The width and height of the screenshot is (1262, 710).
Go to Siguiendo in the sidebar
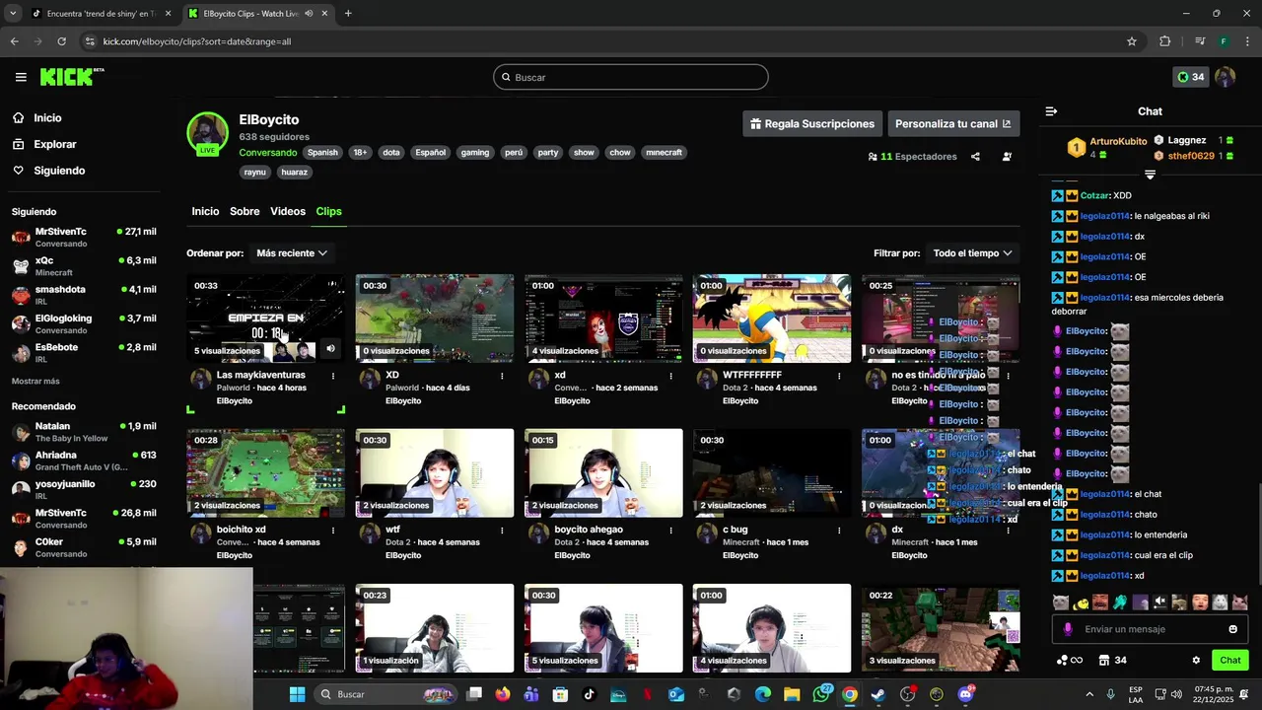(x=59, y=171)
